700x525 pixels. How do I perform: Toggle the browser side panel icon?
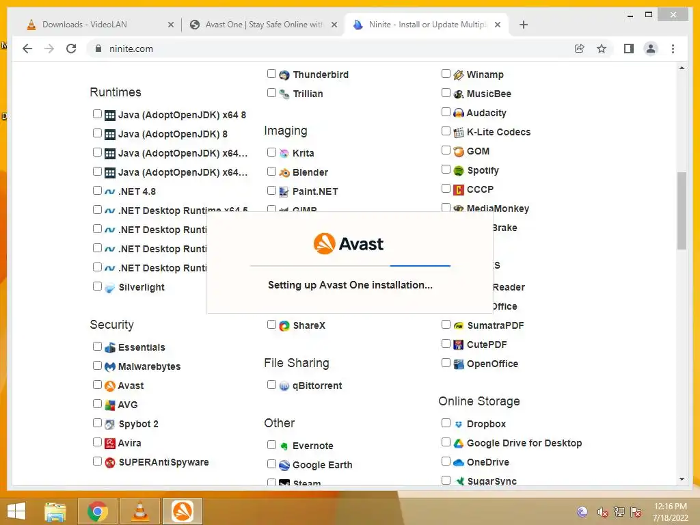click(629, 49)
